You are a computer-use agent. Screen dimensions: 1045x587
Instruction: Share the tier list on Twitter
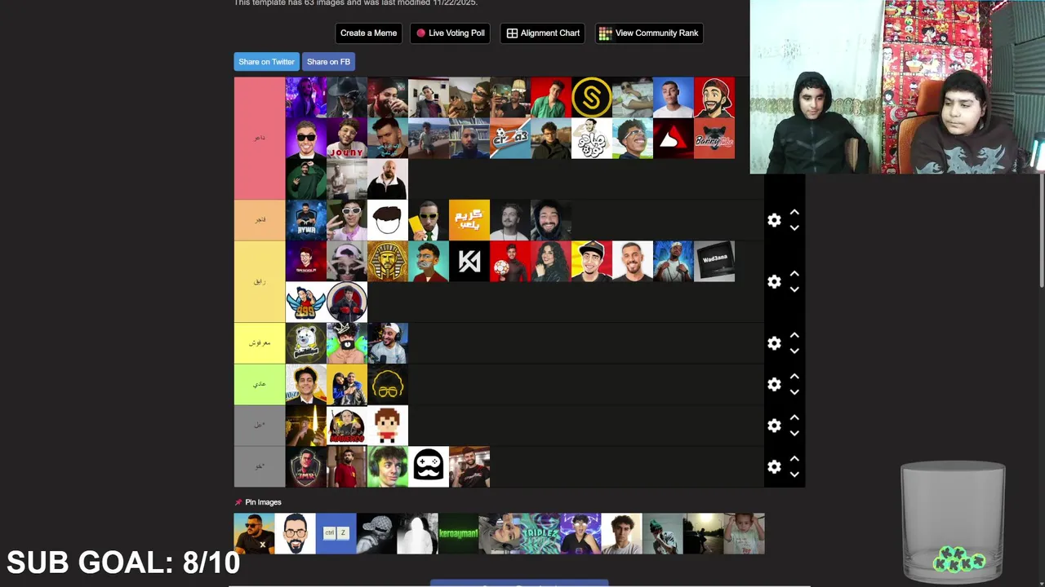click(x=266, y=62)
